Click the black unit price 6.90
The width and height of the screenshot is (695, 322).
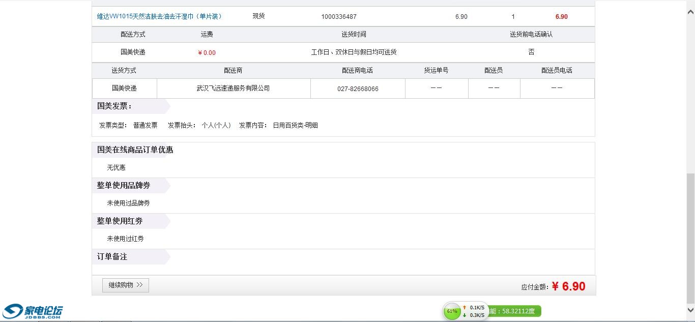[461, 17]
